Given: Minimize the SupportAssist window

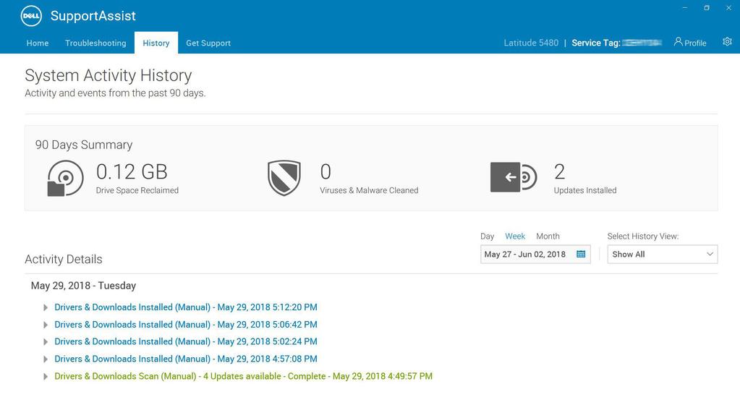Looking at the screenshot, I should tap(685, 8).
